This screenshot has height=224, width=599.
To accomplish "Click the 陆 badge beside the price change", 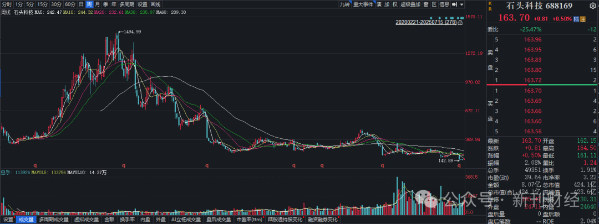I will [x=576, y=18].
